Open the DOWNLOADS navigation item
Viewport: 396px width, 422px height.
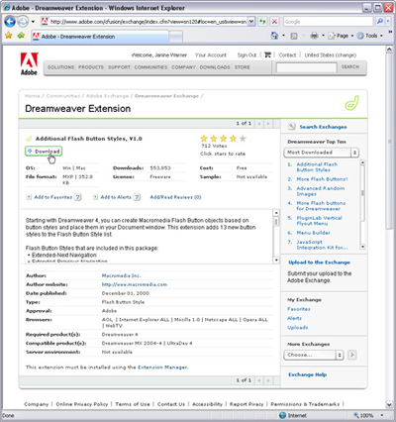(x=215, y=67)
